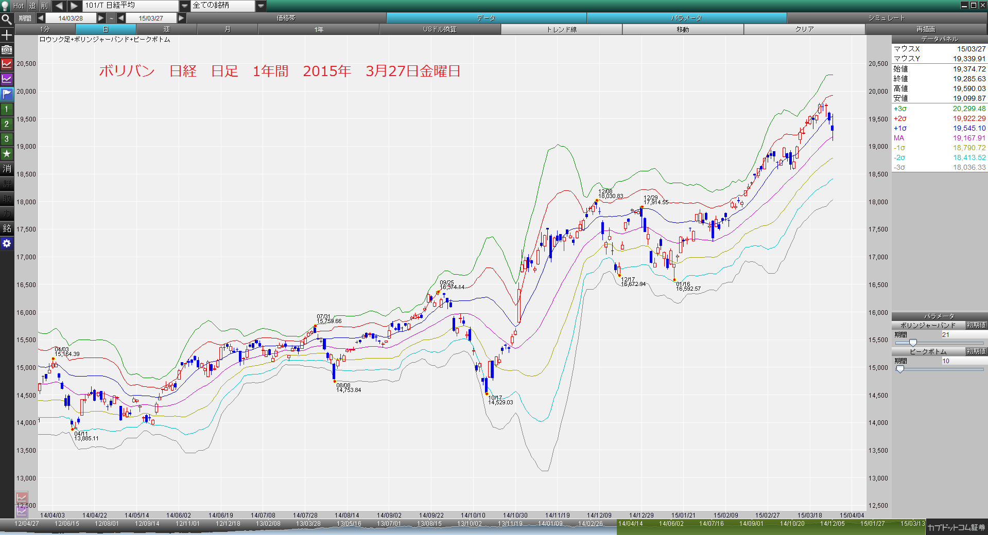Click the light bulb icon in the title bar
Viewport: 988px width, 535px height.
[x=5, y=6]
